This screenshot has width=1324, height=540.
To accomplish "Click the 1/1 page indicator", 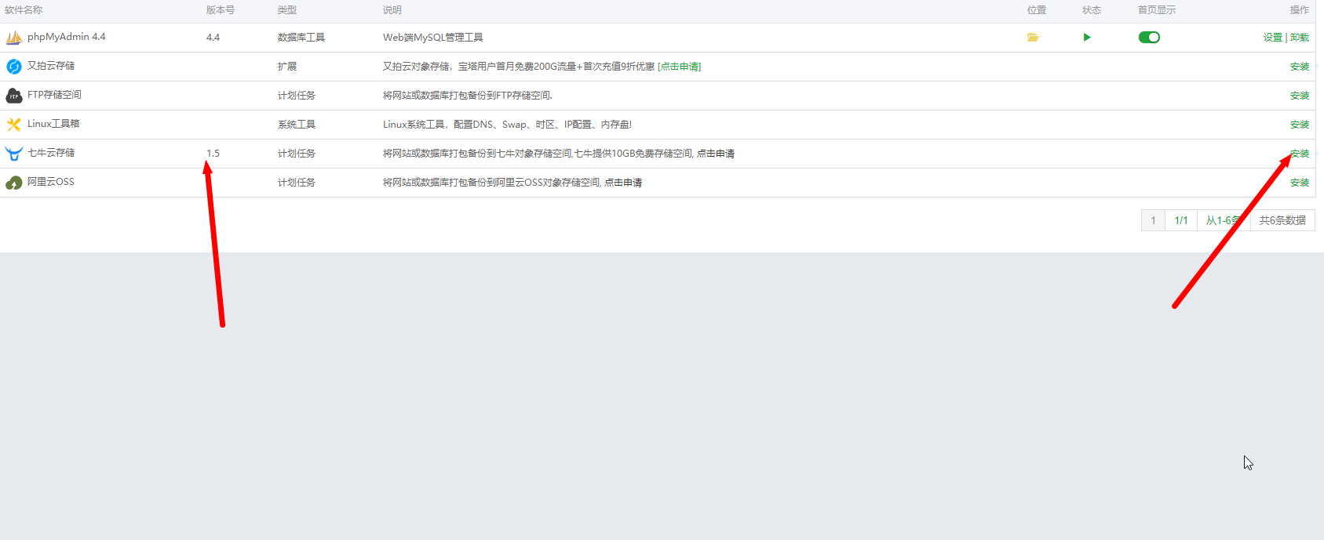I will pyautogui.click(x=1181, y=220).
